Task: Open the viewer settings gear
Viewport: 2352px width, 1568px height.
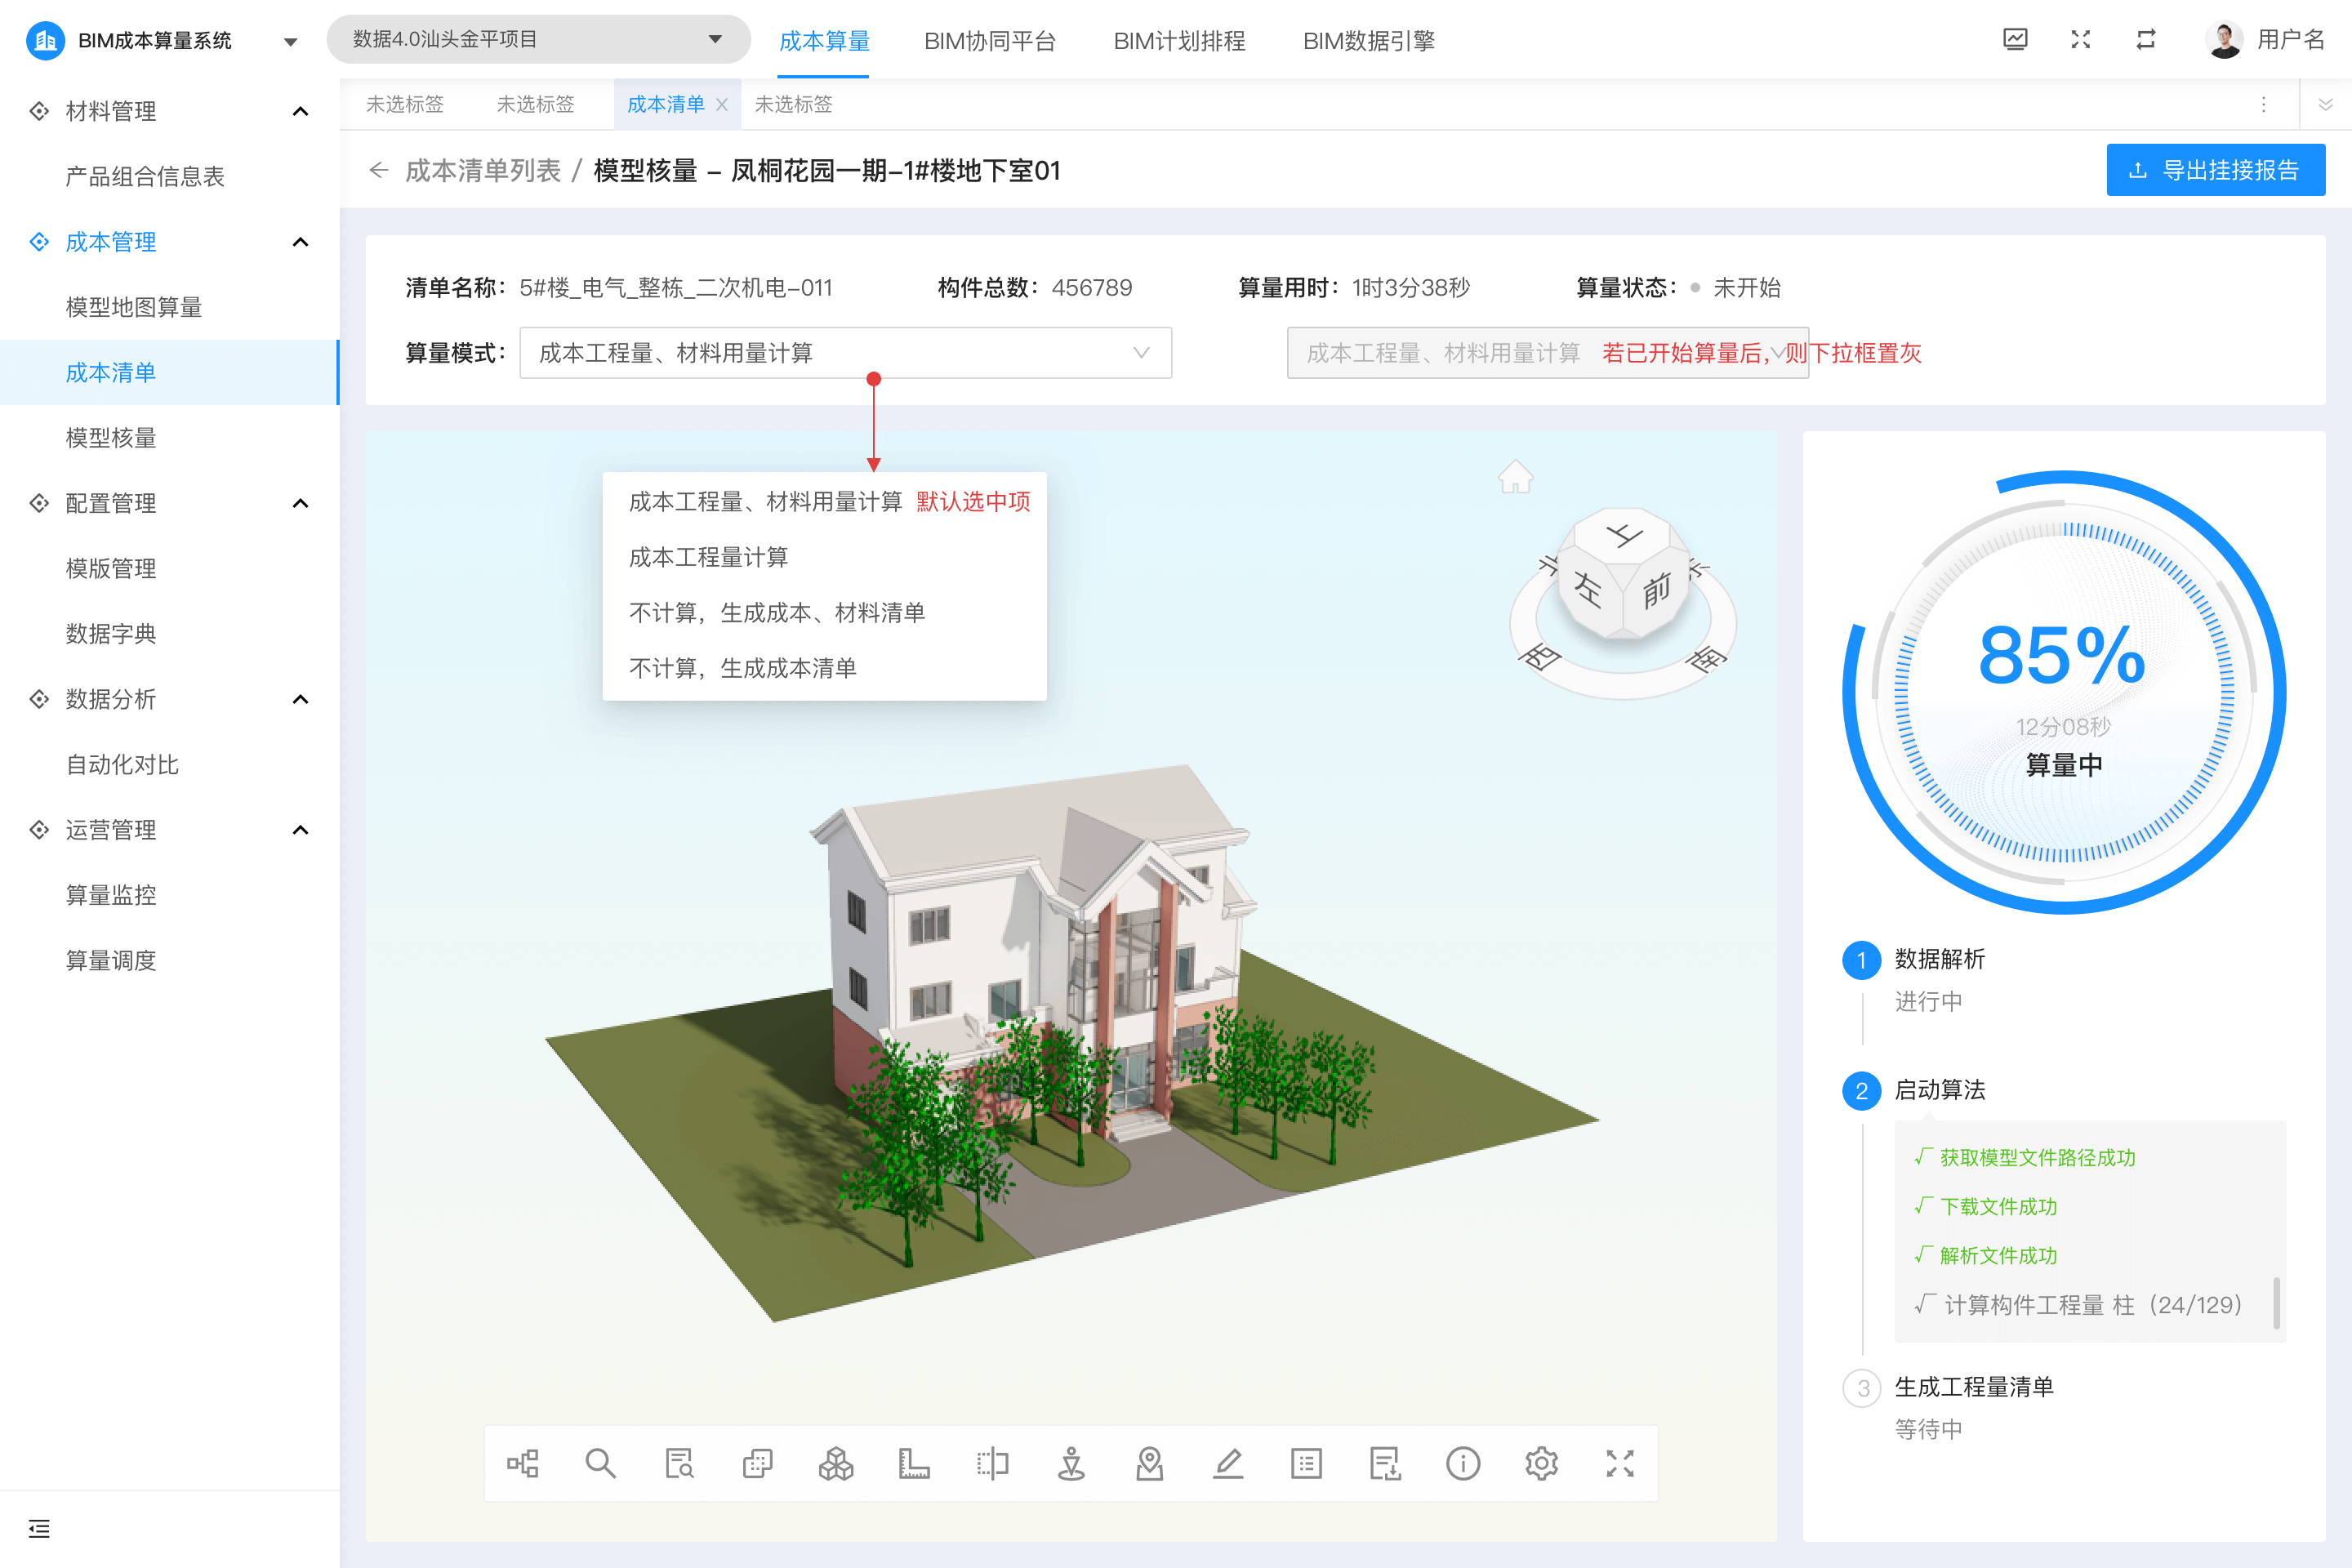Action: 1541,1464
